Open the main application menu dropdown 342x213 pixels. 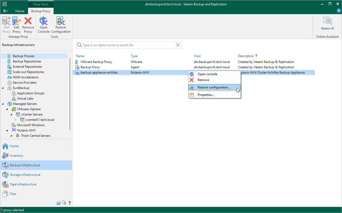pos(6,11)
